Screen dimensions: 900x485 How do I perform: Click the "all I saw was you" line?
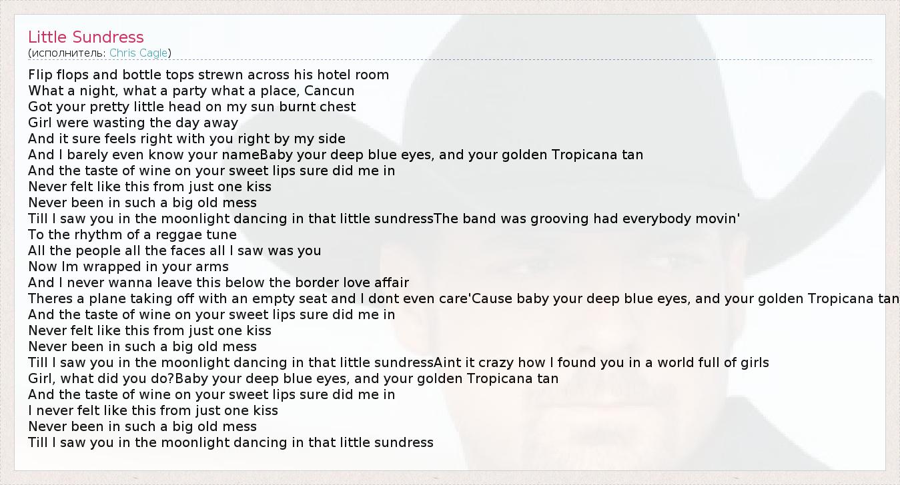pyautogui.click(x=174, y=250)
